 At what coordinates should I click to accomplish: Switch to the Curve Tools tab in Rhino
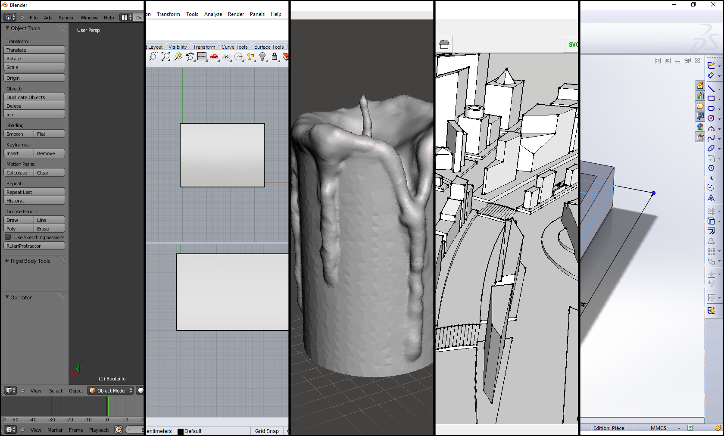[234, 47]
